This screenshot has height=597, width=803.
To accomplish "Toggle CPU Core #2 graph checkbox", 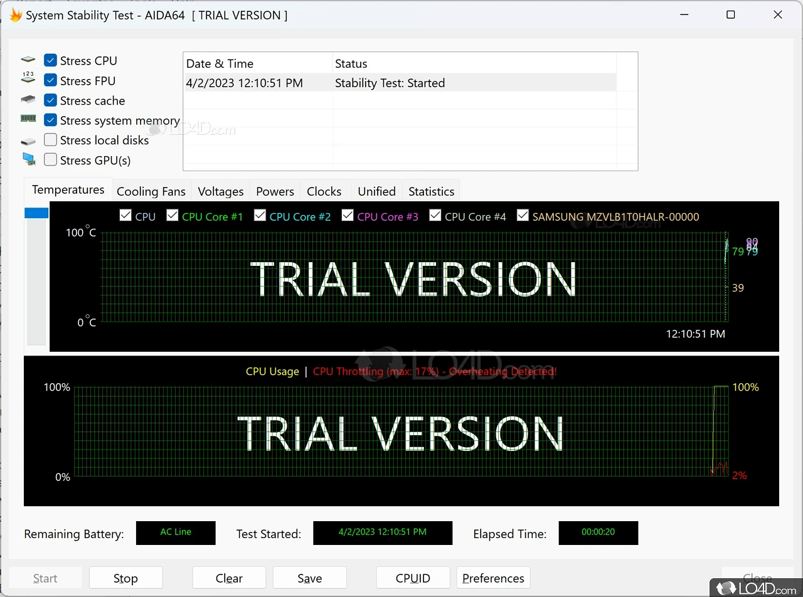I will pyautogui.click(x=260, y=216).
